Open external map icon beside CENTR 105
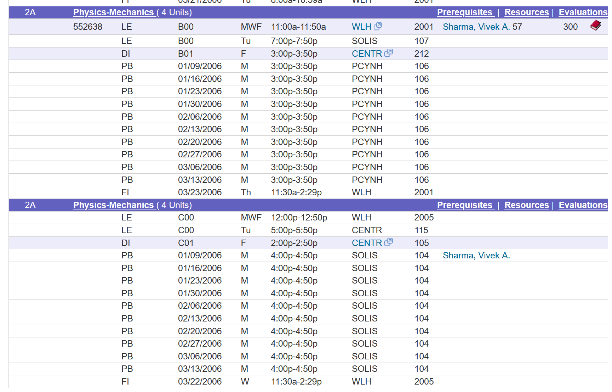Viewport: 612px width, 392px height. point(389,242)
